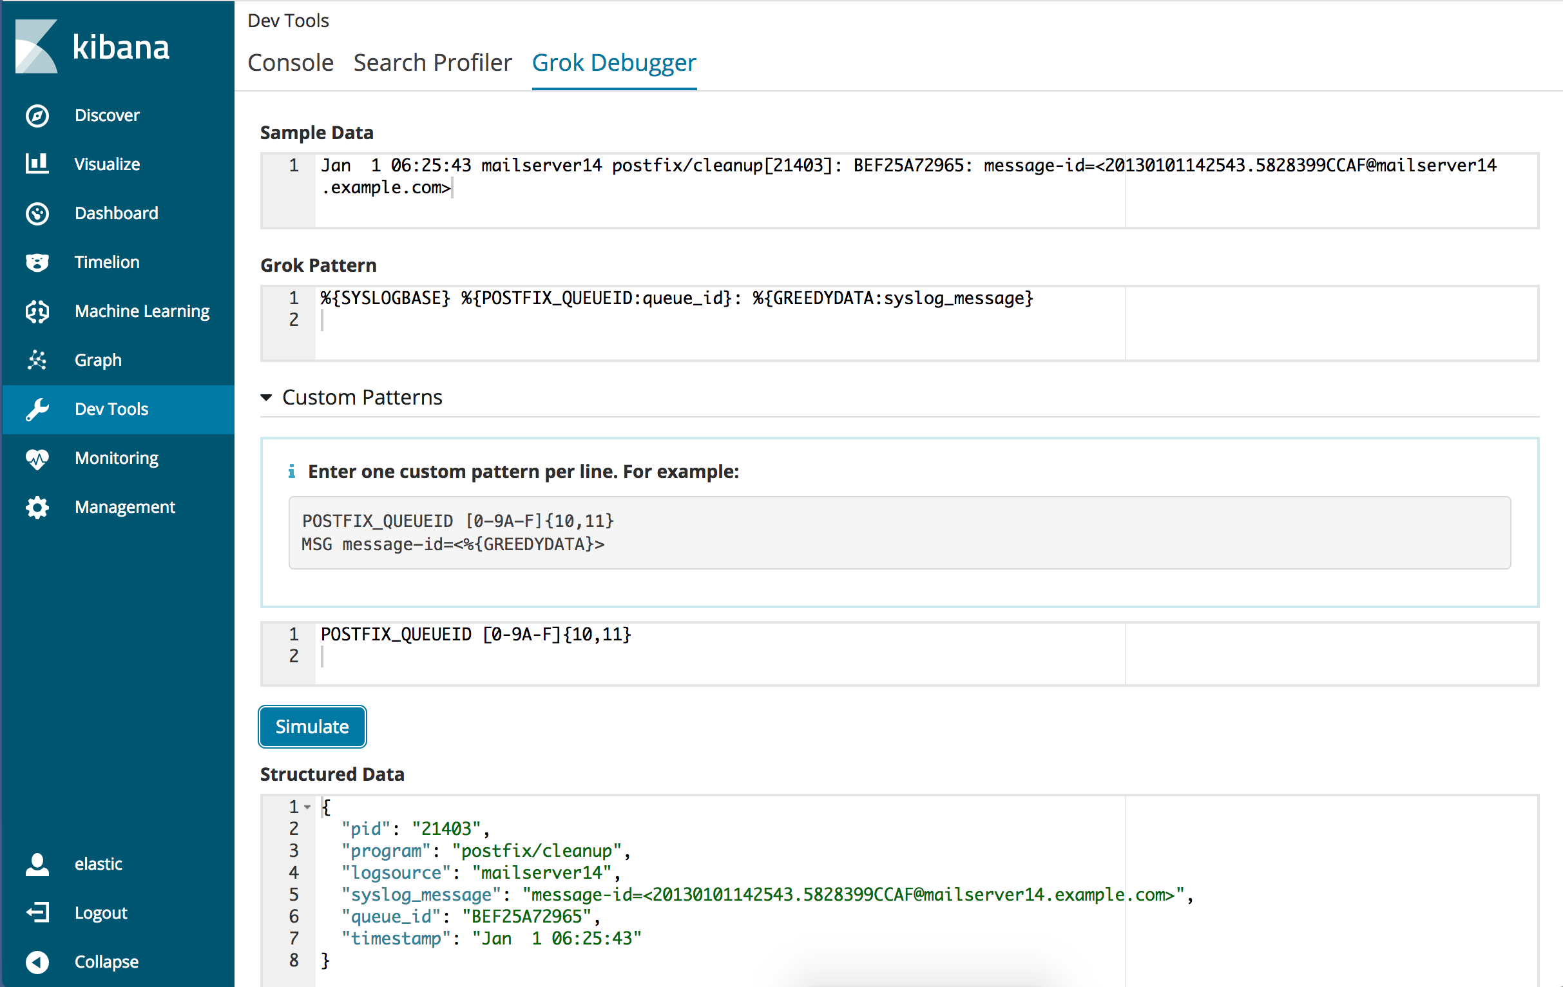Click the Simulate button
Image resolution: width=1563 pixels, height=987 pixels.
point(312,725)
